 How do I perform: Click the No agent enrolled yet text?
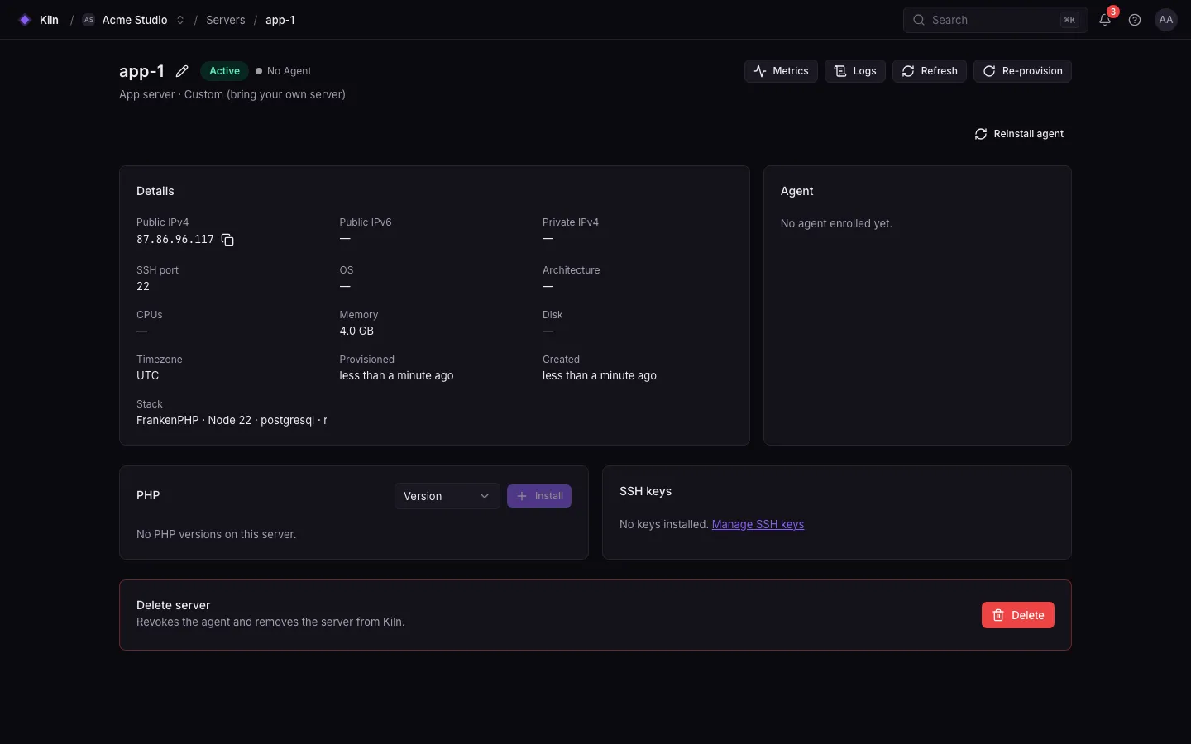(836, 223)
